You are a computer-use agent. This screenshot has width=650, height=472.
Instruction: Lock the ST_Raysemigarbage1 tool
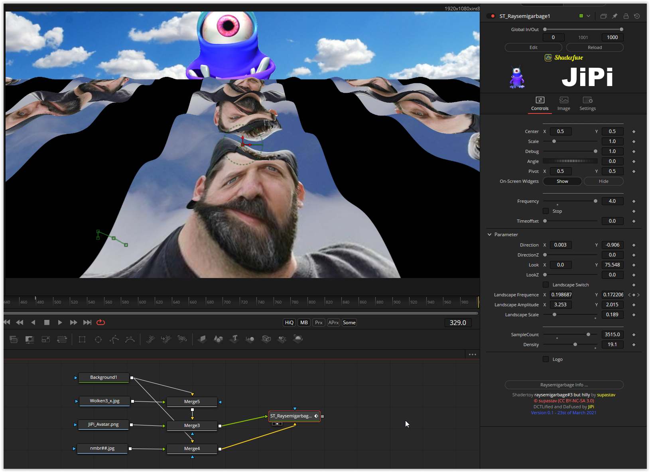pyautogui.click(x=626, y=16)
